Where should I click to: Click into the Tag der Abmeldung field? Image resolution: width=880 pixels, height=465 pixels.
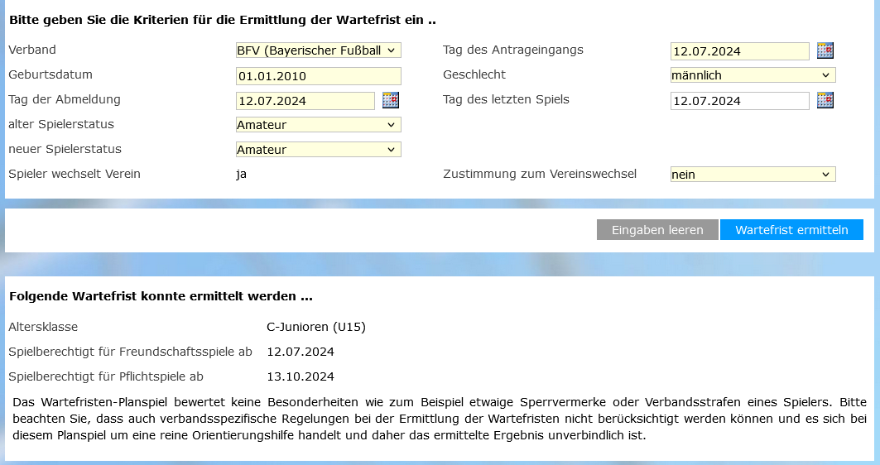click(305, 101)
